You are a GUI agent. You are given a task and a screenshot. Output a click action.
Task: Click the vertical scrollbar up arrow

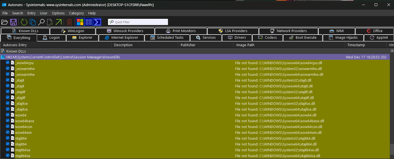392,51
